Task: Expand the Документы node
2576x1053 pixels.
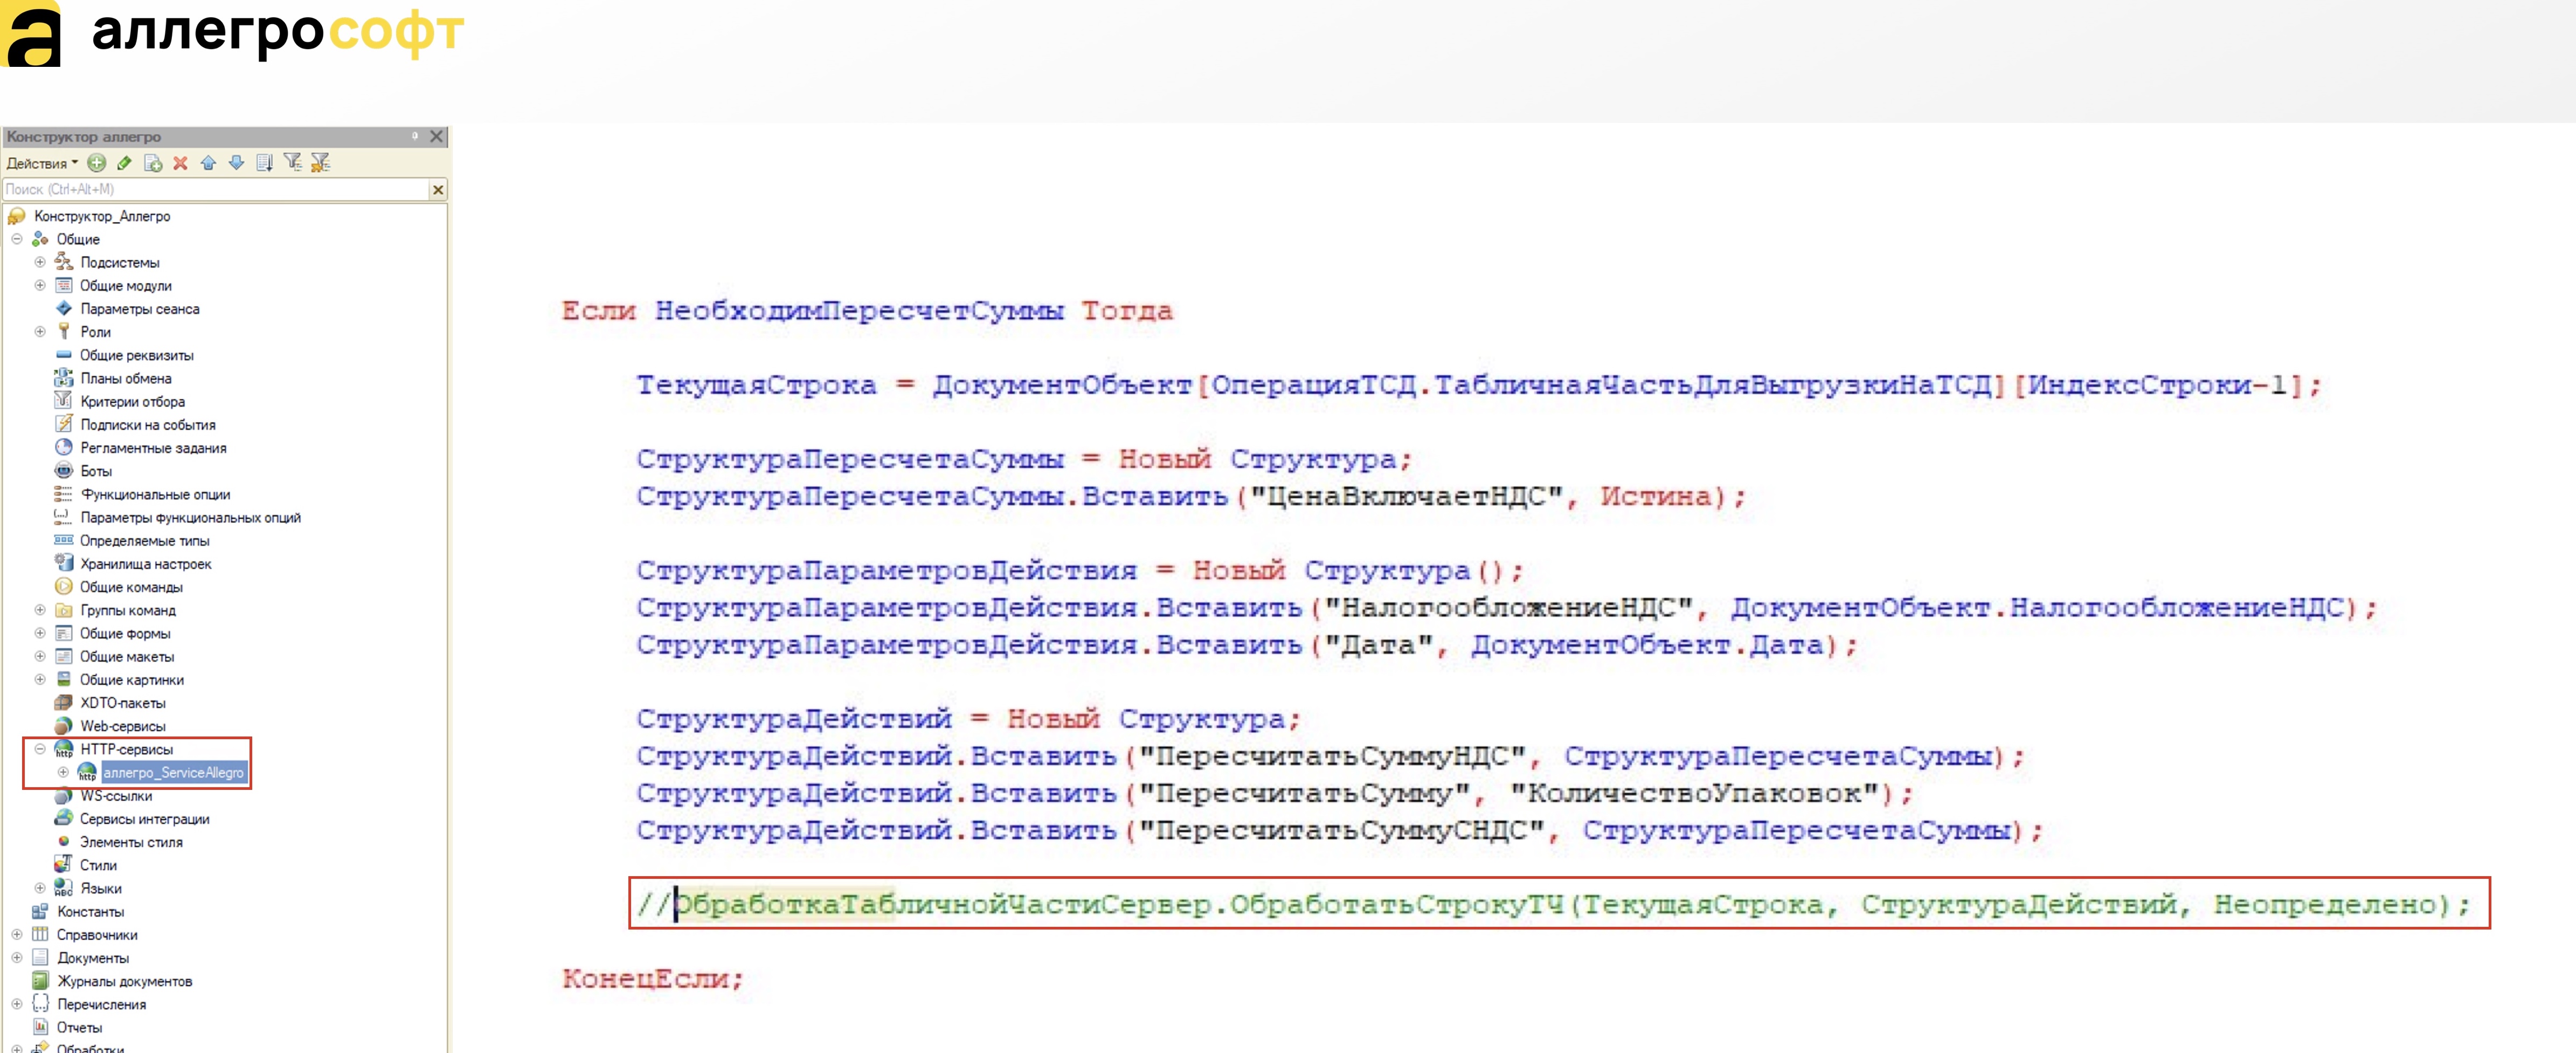Action: point(17,957)
